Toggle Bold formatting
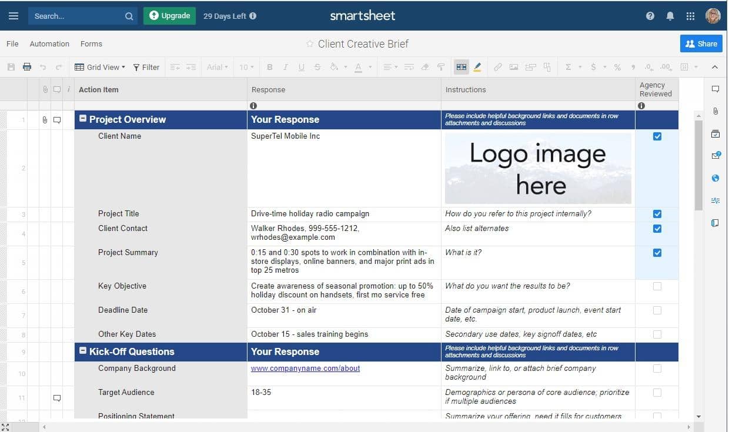 (x=270, y=67)
